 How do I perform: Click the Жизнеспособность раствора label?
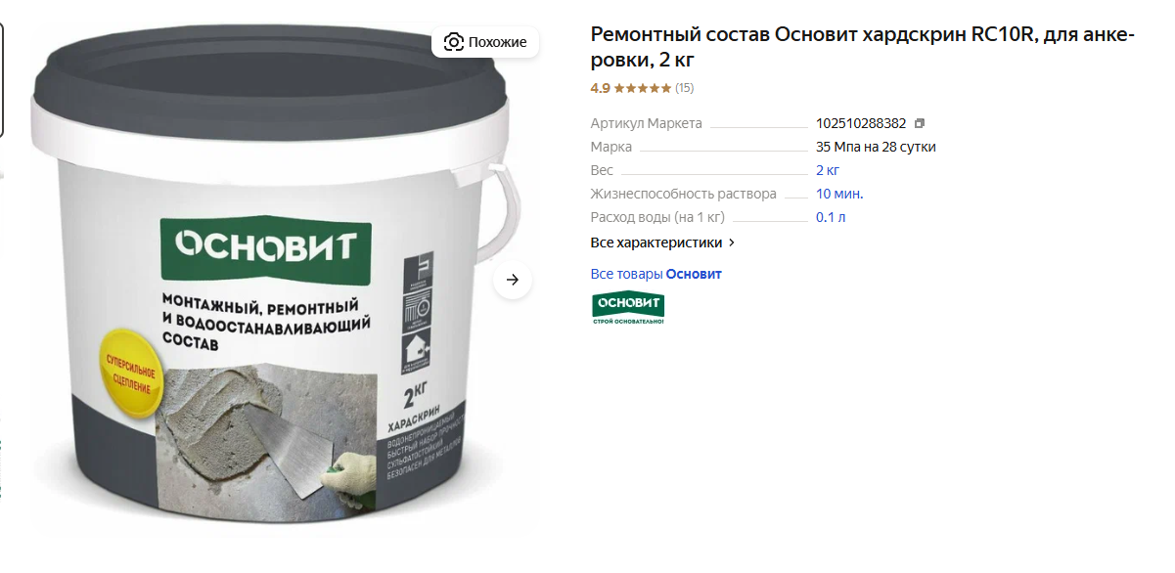click(683, 194)
